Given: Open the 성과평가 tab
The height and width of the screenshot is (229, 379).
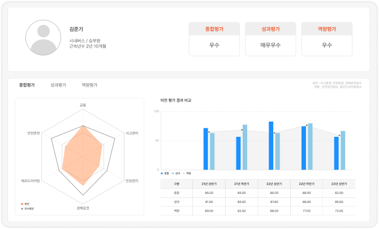Looking at the screenshot, I should click(x=58, y=85).
